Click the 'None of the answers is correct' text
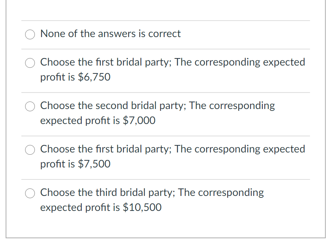The height and width of the screenshot is (242, 334). (x=110, y=33)
